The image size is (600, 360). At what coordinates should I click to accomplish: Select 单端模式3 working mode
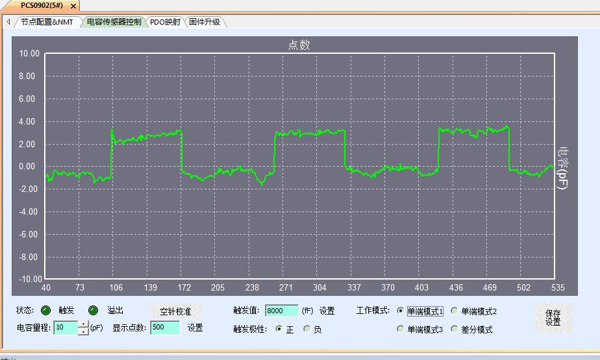coord(399,330)
